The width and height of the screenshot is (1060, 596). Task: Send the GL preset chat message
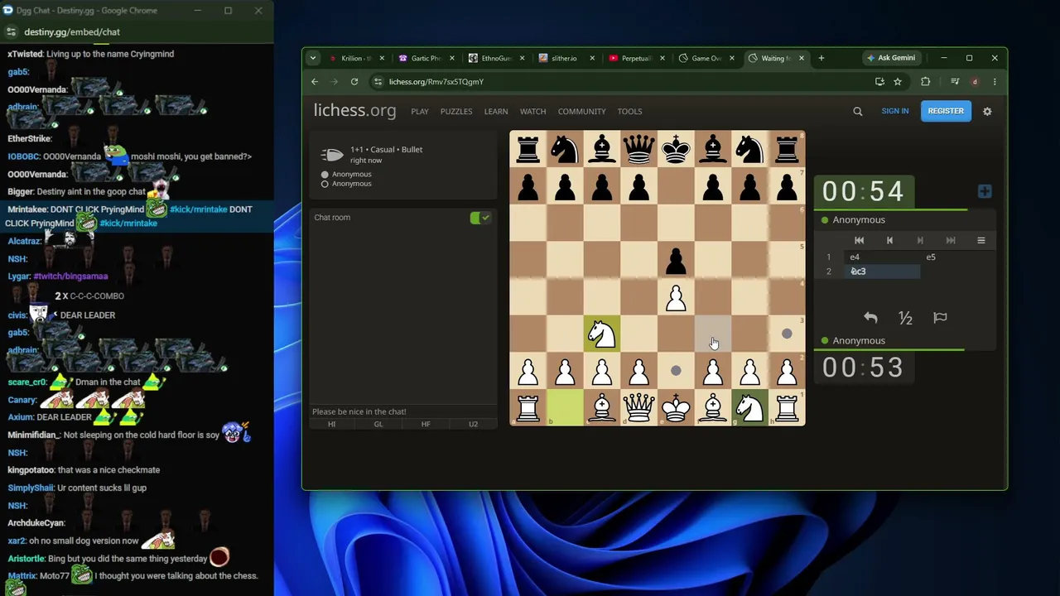pyautogui.click(x=378, y=424)
